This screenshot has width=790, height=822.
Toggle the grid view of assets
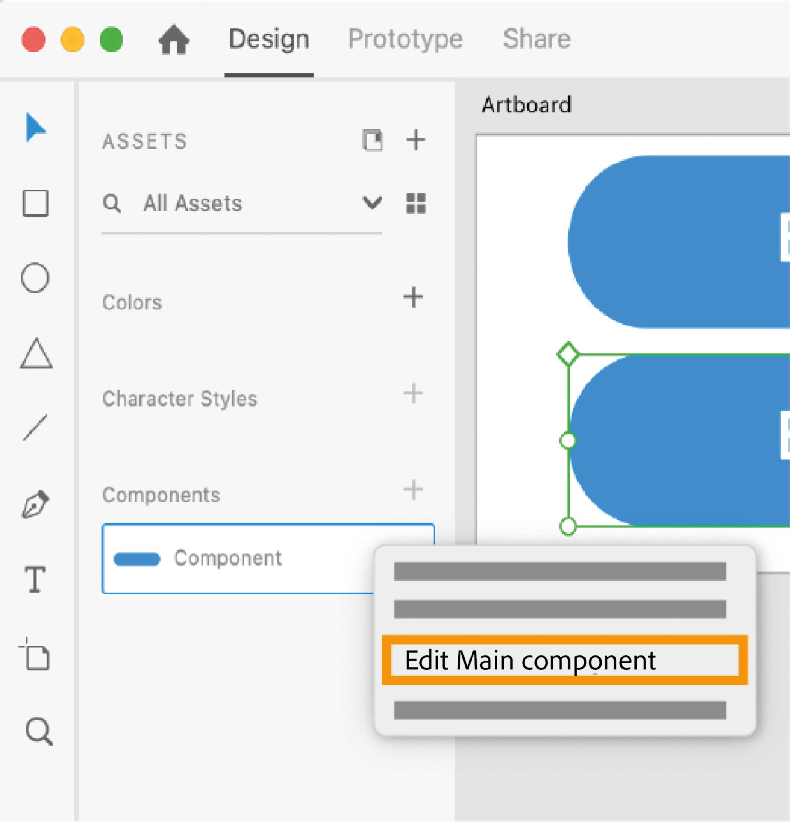pos(416,203)
